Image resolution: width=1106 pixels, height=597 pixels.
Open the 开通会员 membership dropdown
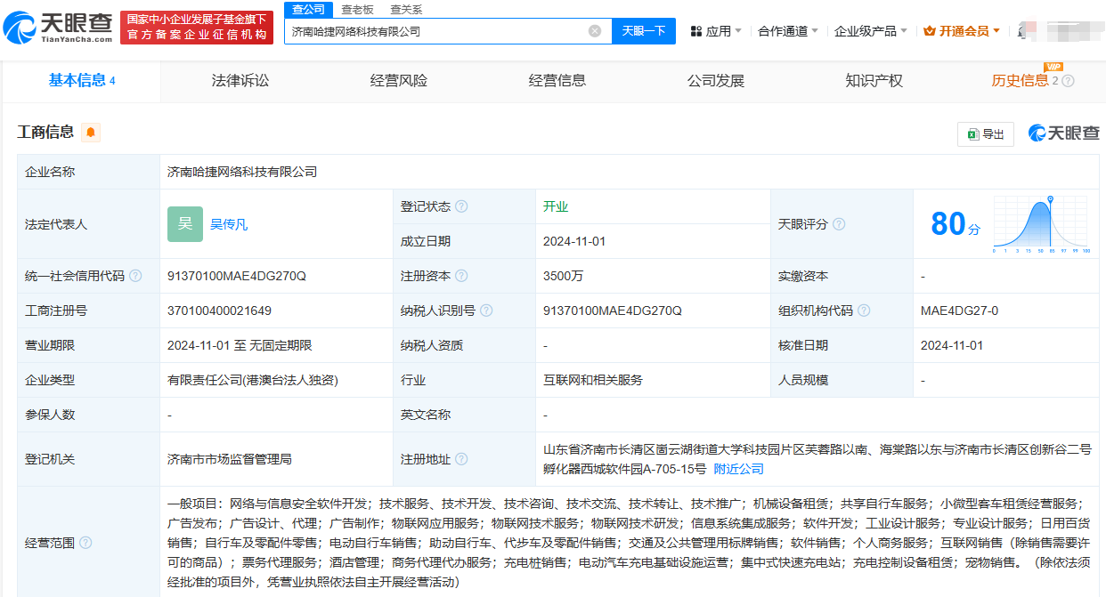tap(962, 31)
